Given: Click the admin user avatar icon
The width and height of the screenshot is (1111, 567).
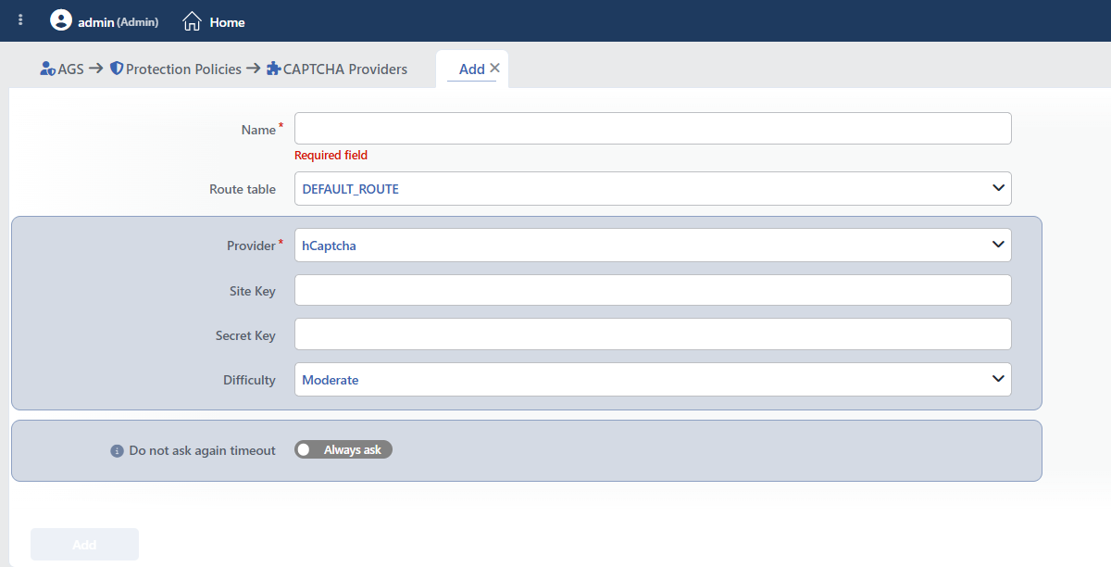Looking at the screenshot, I should coord(61,20).
